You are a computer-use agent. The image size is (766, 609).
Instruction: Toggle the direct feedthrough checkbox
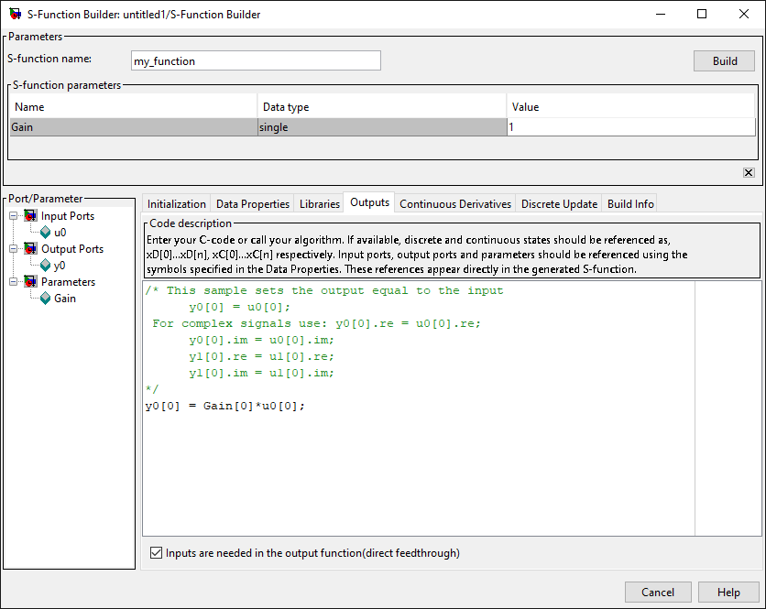pos(156,553)
